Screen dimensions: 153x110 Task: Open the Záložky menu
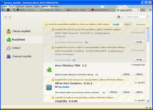37,6
